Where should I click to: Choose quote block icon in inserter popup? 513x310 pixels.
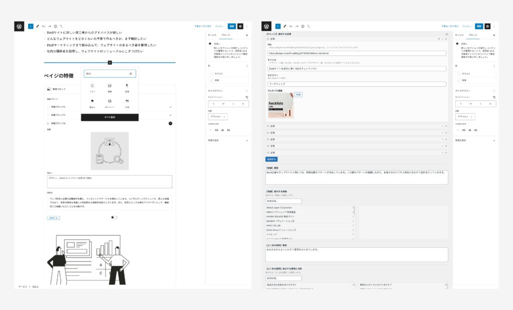[127, 101]
